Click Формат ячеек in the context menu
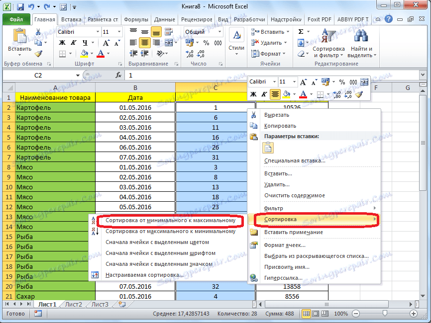 point(285,245)
